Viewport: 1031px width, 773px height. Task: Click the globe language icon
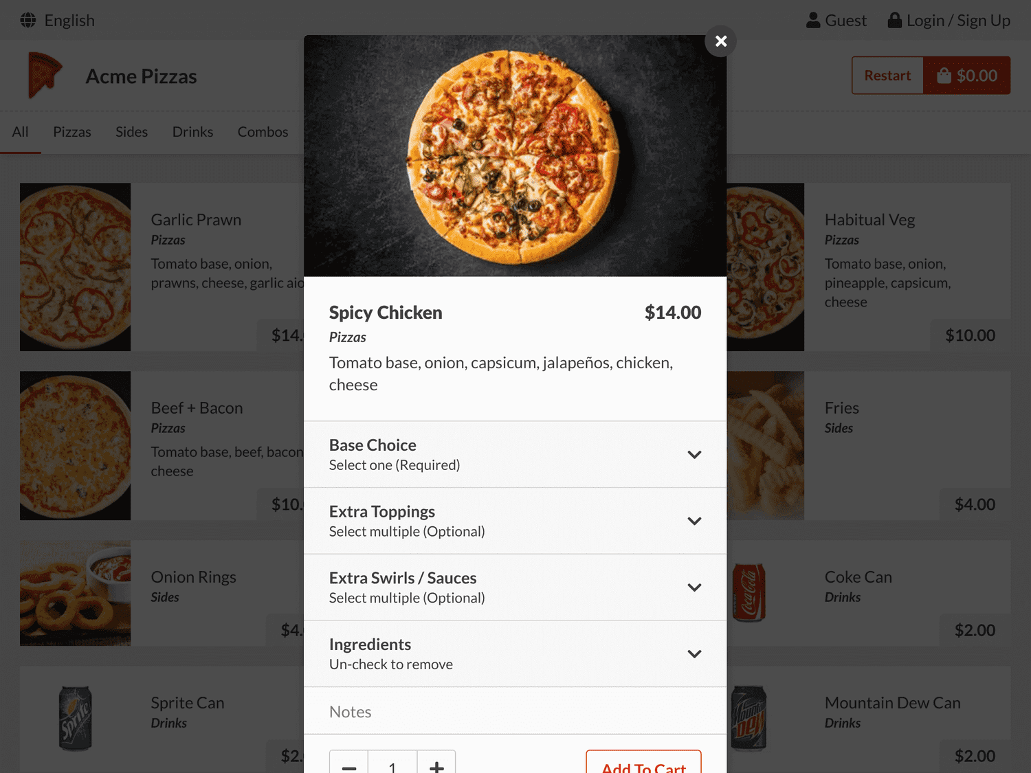[28, 21]
